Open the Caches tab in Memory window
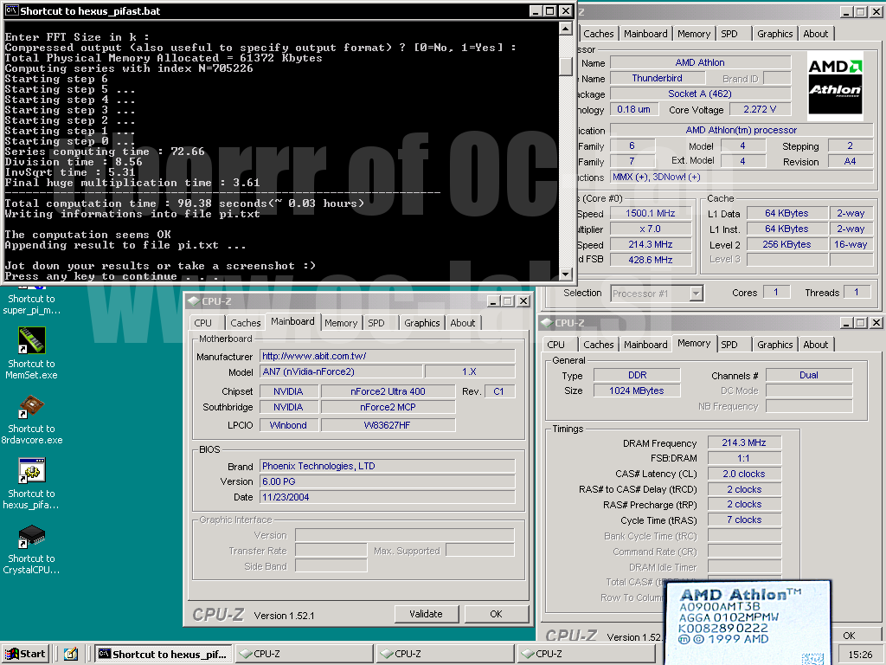The height and width of the screenshot is (665, 886). coord(599,345)
